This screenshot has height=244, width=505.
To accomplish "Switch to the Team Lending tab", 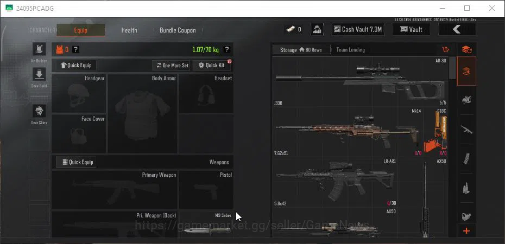I will pos(350,50).
